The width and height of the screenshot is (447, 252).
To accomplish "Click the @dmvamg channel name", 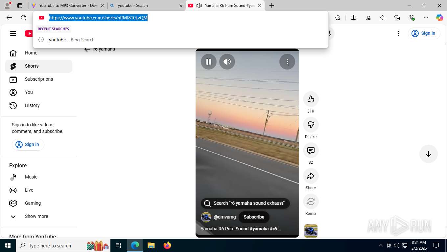I will pos(225,217).
